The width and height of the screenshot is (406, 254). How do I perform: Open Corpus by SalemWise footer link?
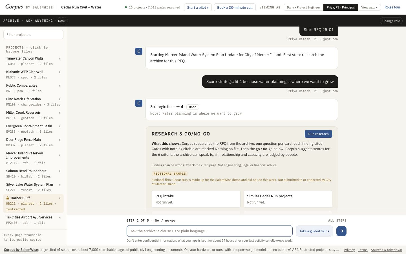click(21, 250)
